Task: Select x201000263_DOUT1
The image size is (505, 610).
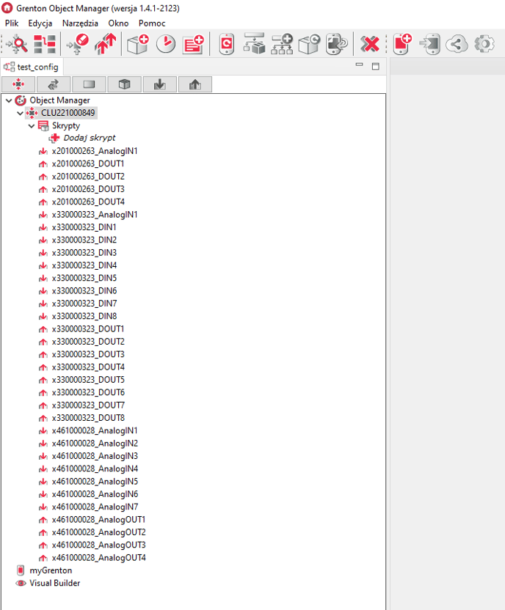Action: 88,163
